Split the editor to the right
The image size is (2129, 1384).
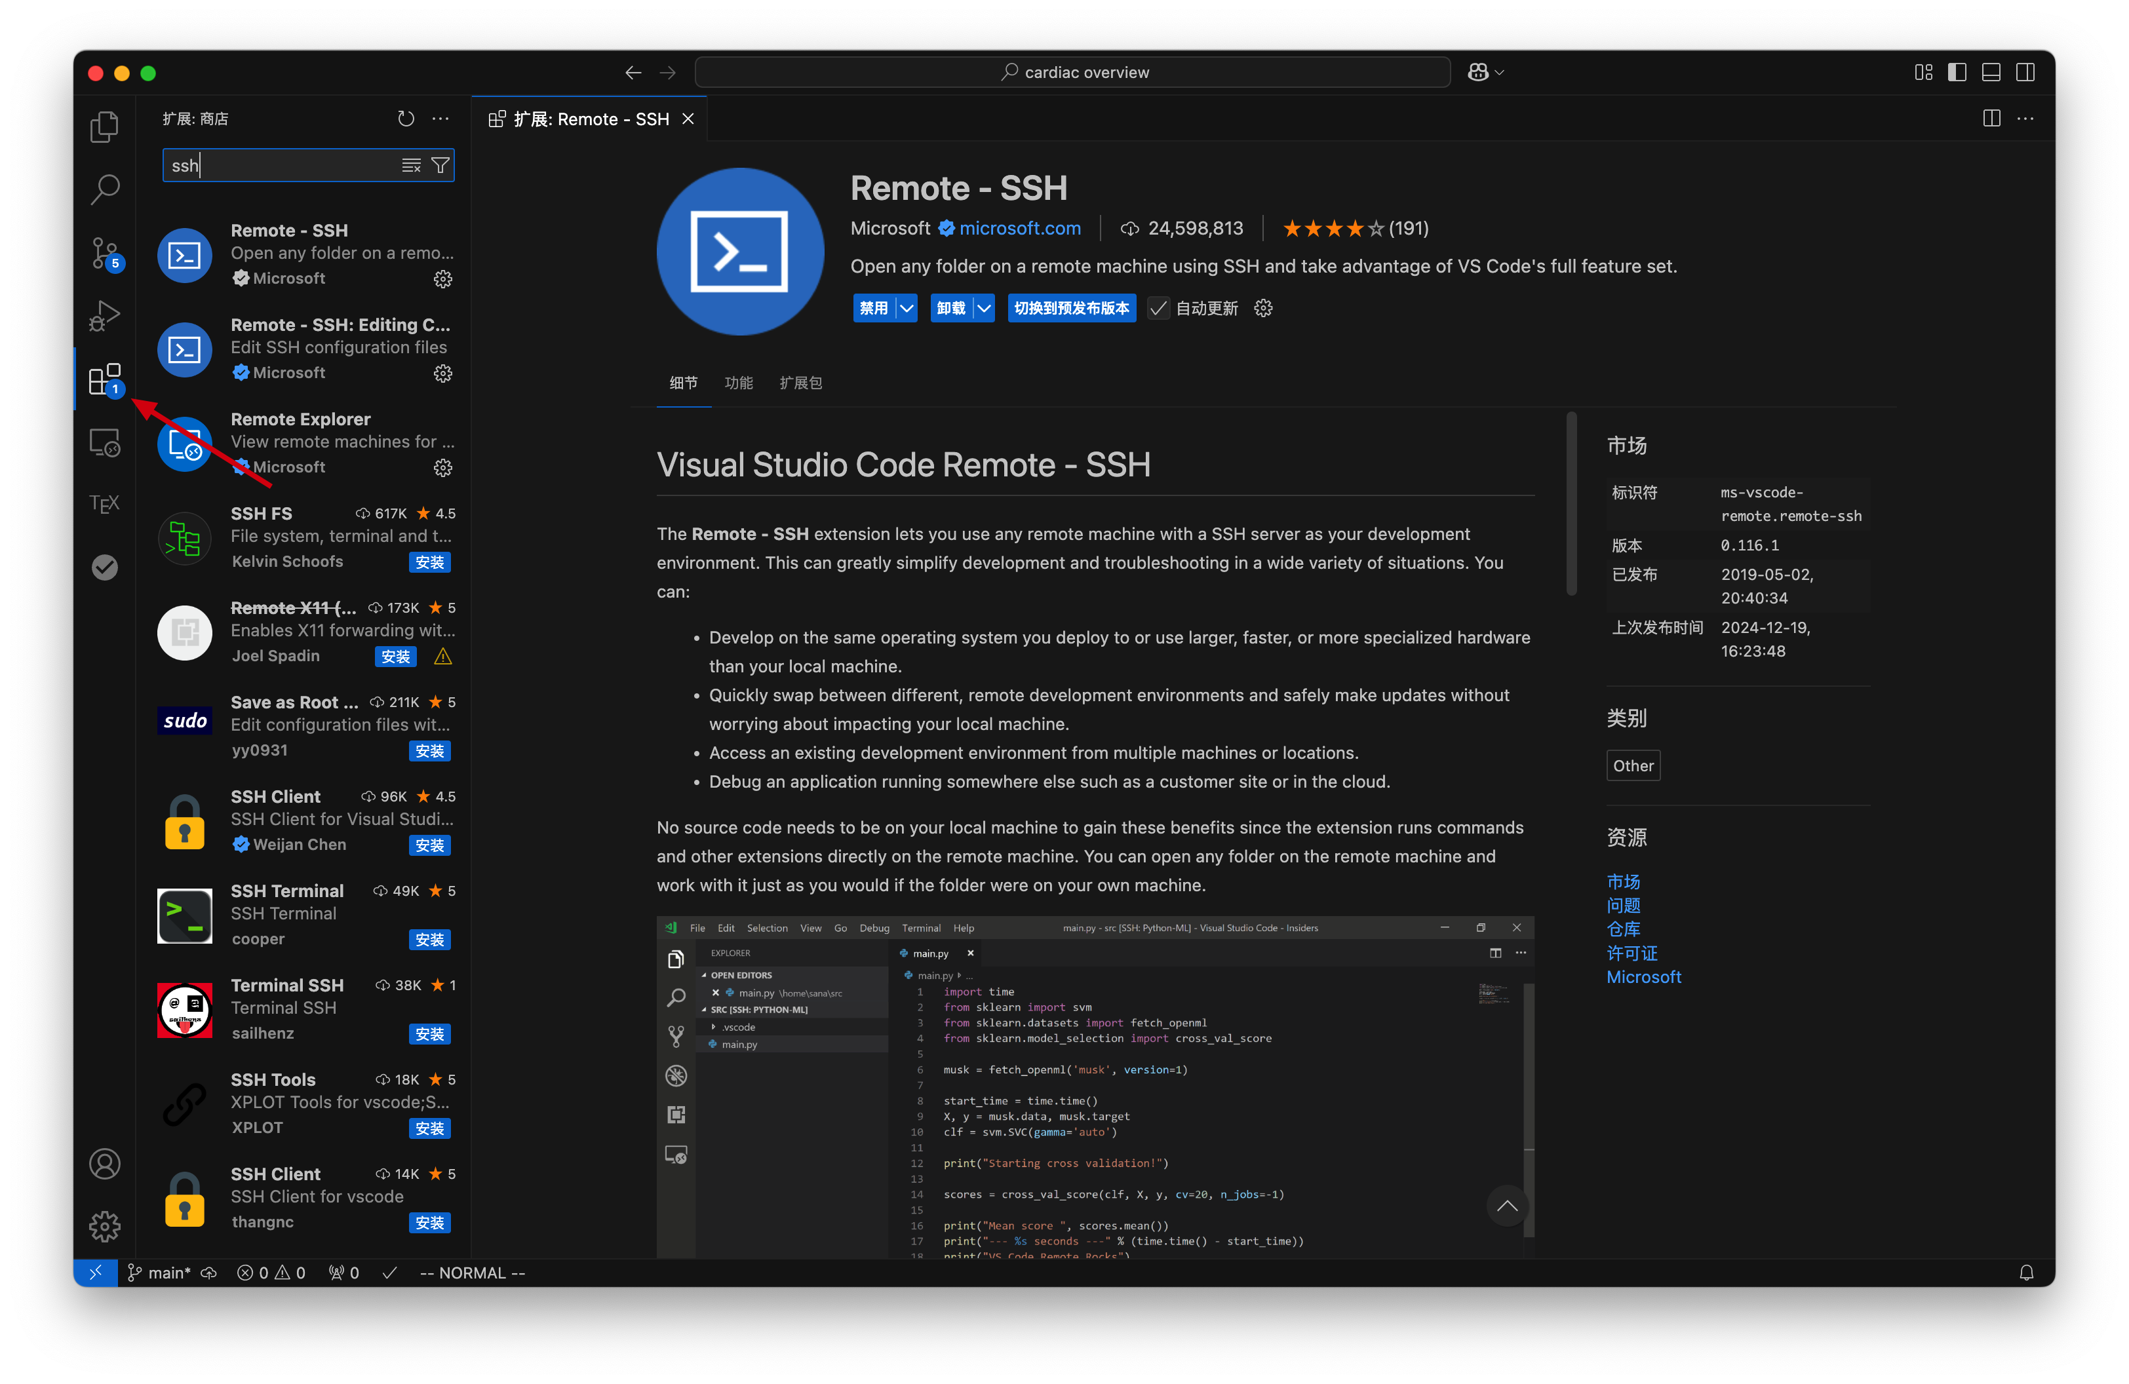click(x=1991, y=118)
